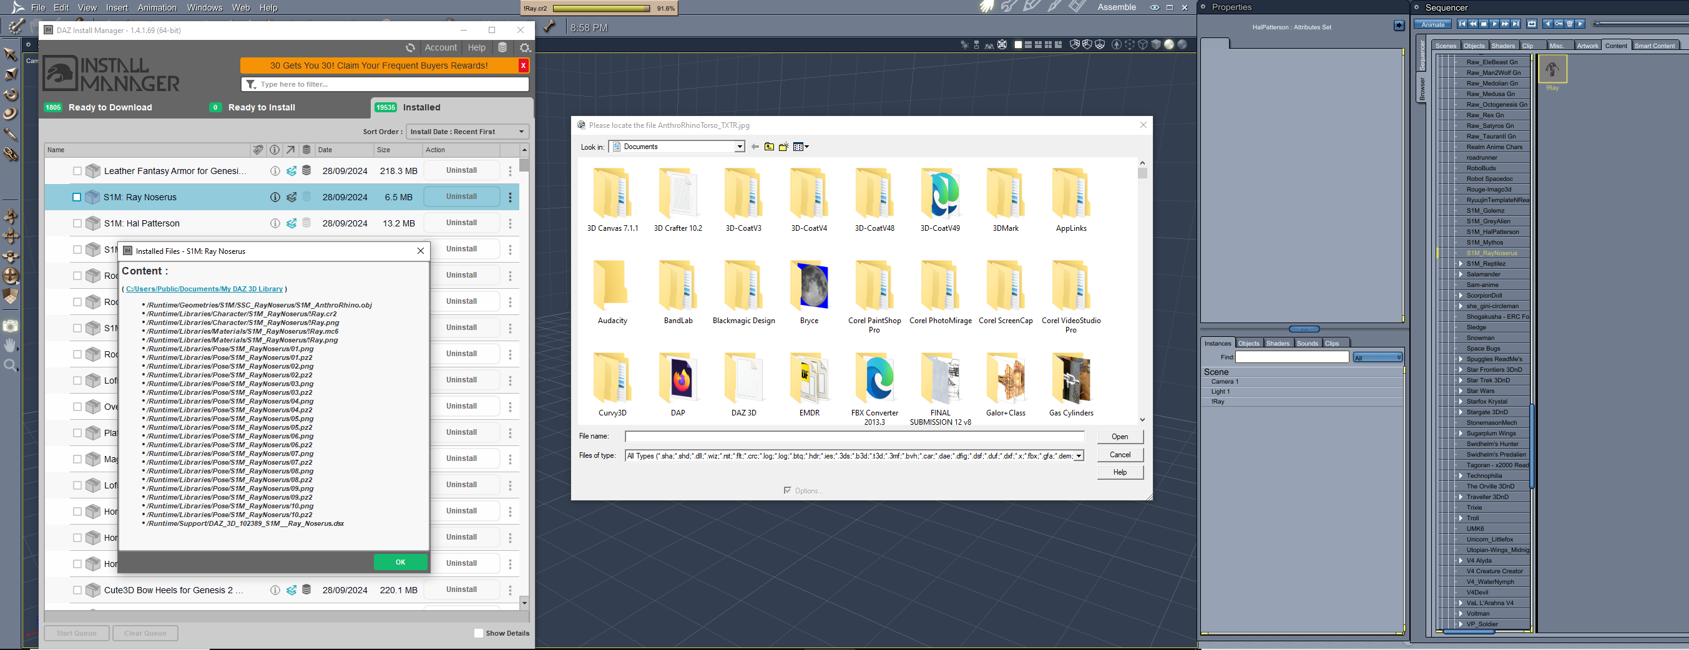Select the hand tool in top toolbar
The width and height of the screenshot is (1689, 650).
click(987, 7)
